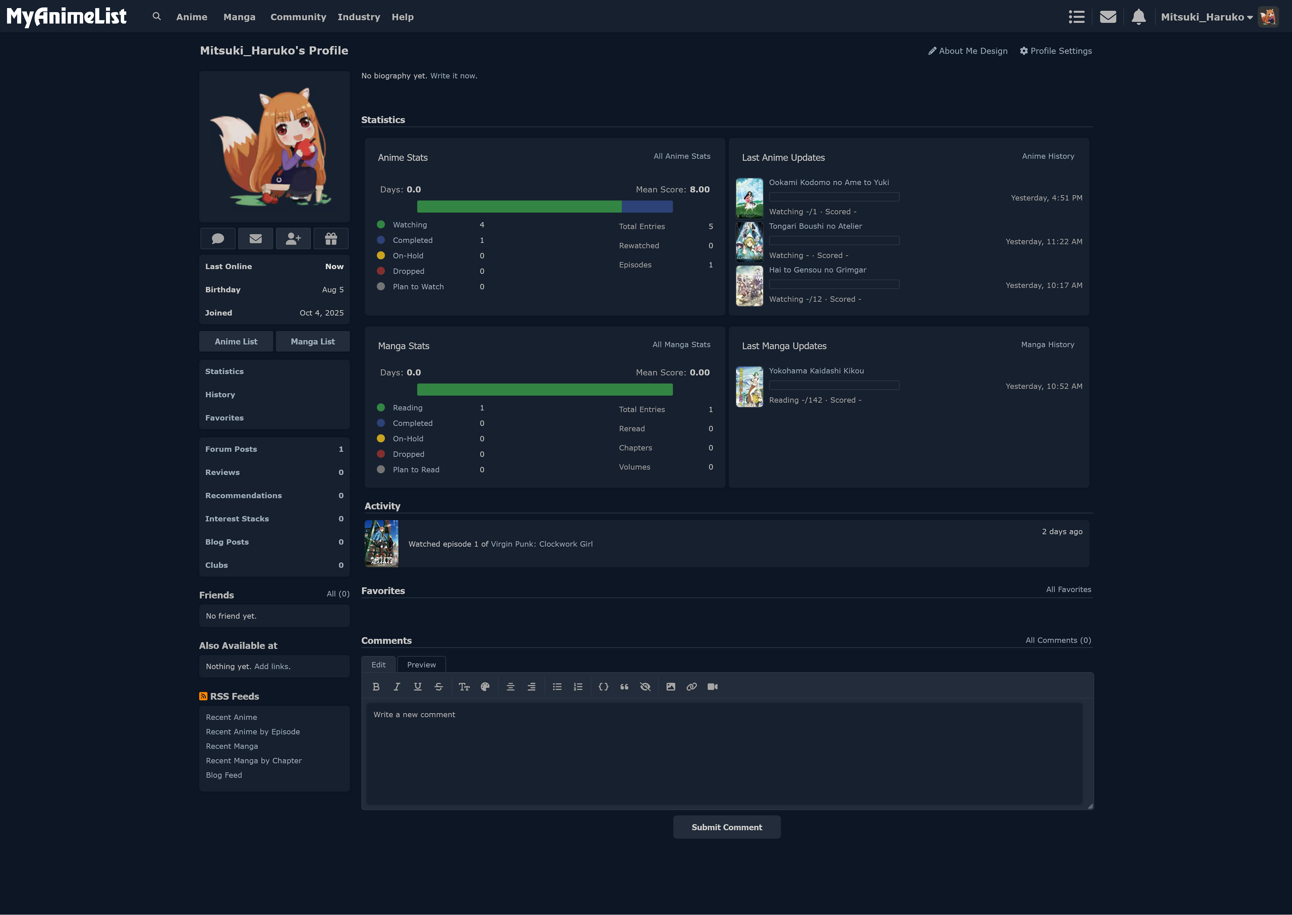Click the profile comment bubble icon
This screenshot has height=915, width=1292.
[x=218, y=239]
